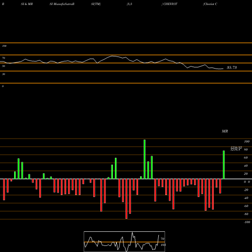Click the MR axis label -40
The image size is (252, 252).
(x=246, y=198)
